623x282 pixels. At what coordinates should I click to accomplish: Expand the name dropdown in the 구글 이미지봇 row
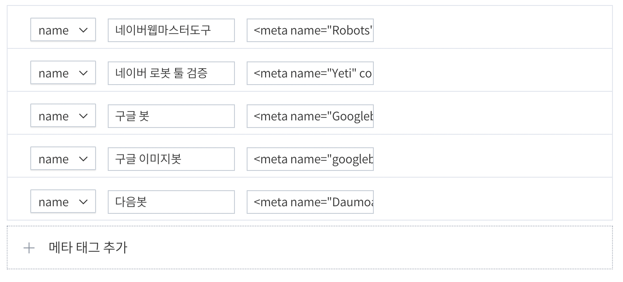point(63,159)
